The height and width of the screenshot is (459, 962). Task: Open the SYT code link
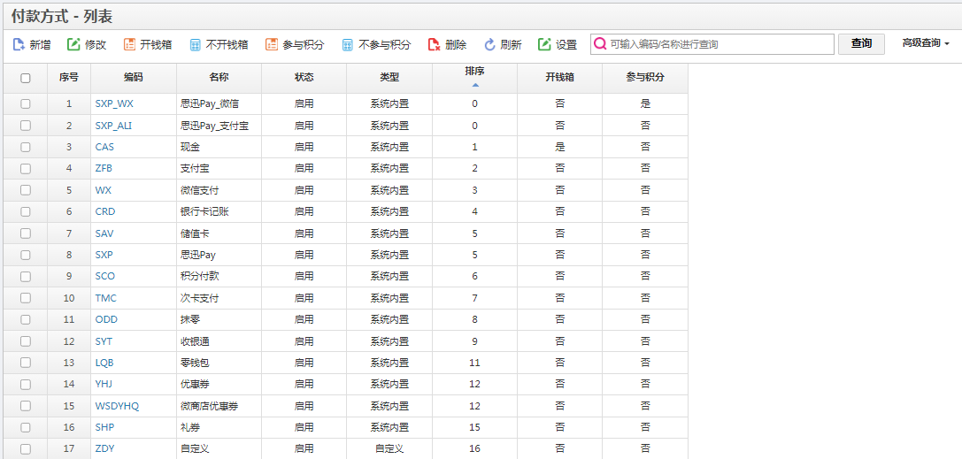pos(104,340)
